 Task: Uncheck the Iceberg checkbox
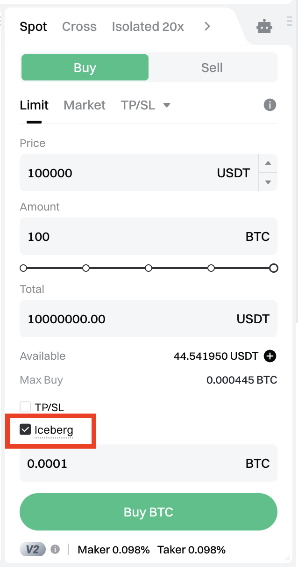pos(25,429)
